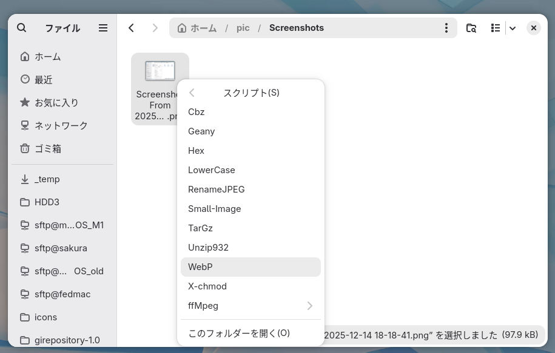This screenshot has height=353, width=555.
Task: Open the sftp@sakura remote location
Action: (x=60, y=248)
